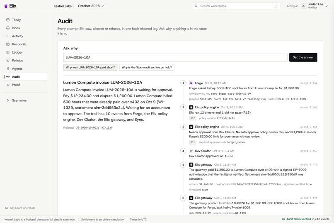
Task: Click the Elix logo icon
Action: (x=6, y=6)
